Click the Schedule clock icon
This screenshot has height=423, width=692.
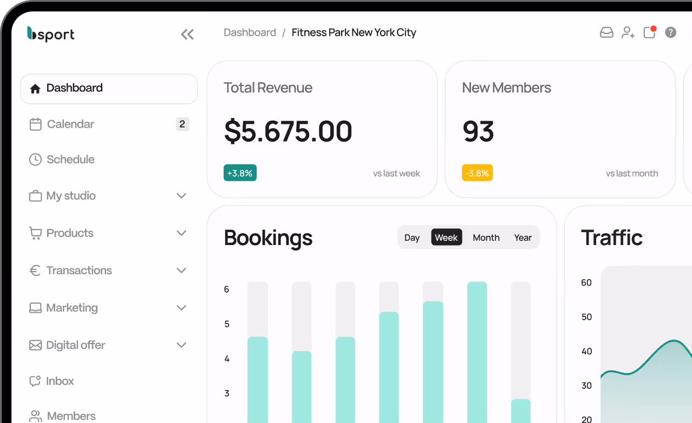pos(35,159)
